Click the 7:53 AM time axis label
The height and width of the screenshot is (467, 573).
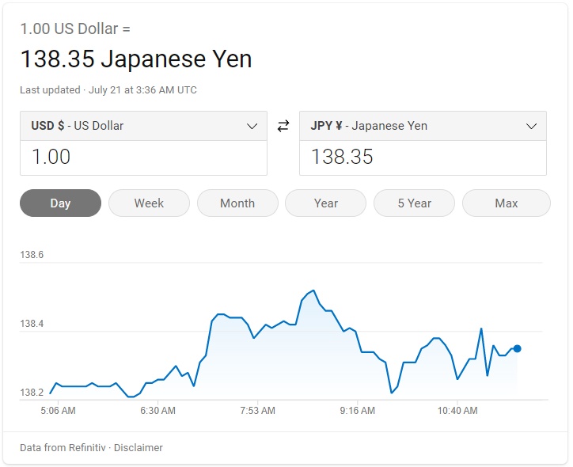coord(258,410)
